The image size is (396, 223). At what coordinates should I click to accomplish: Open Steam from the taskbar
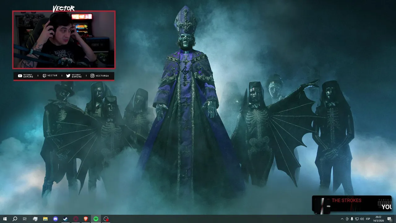tap(66, 219)
